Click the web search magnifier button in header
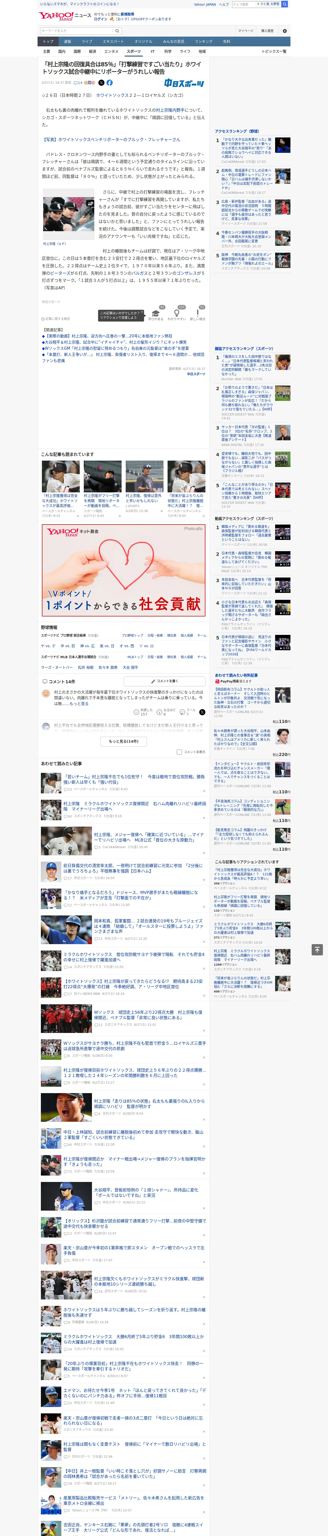Screen dimensions: 328x1536 285,4
